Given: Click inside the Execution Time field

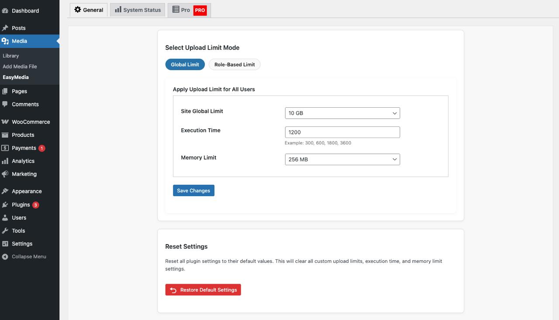Looking at the screenshot, I should 342,132.
